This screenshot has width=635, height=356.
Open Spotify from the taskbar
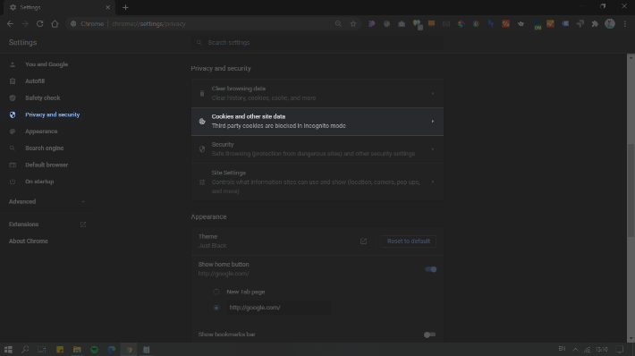pos(95,350)
